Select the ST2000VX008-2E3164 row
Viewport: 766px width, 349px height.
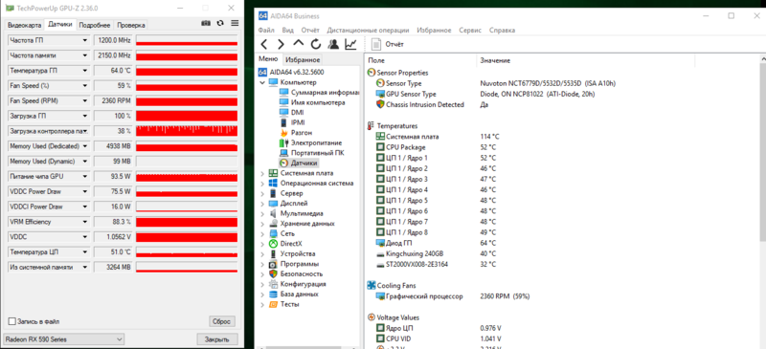[436, 265]
